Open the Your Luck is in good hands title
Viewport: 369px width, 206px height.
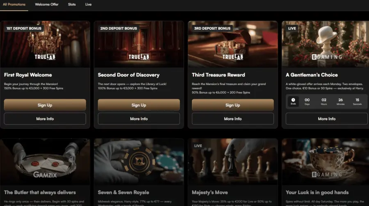pyautogui.click(x=317, y=193)
